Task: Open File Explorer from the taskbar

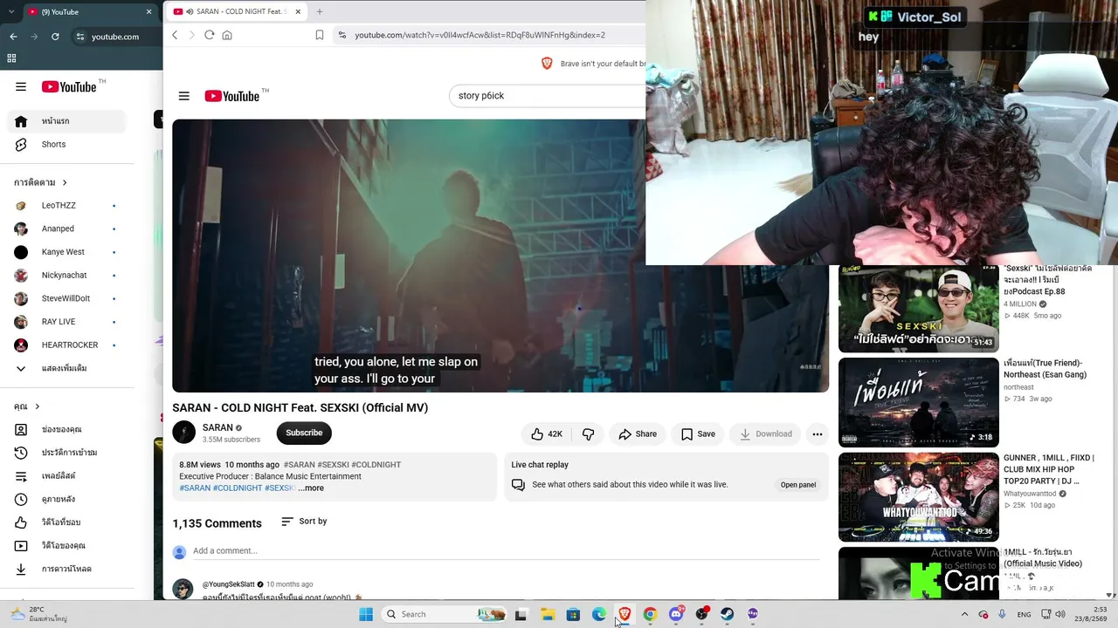Action: tap(548, 614)
